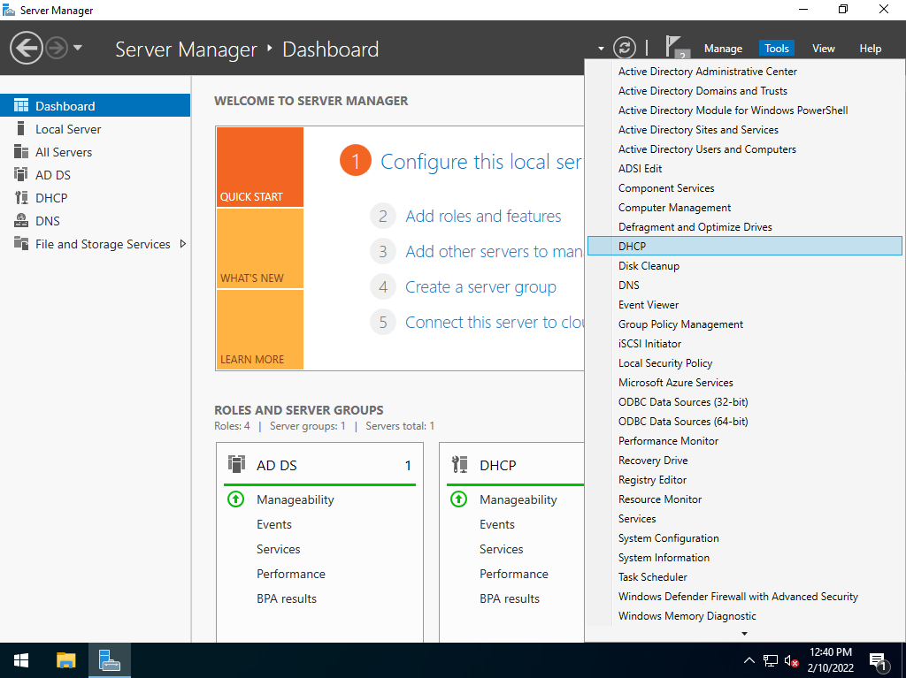The height and width of the screenshot is (678, 906).
Task: Open Connect this server to cloud
Action: pyautogui.click(x=494, y=323)
